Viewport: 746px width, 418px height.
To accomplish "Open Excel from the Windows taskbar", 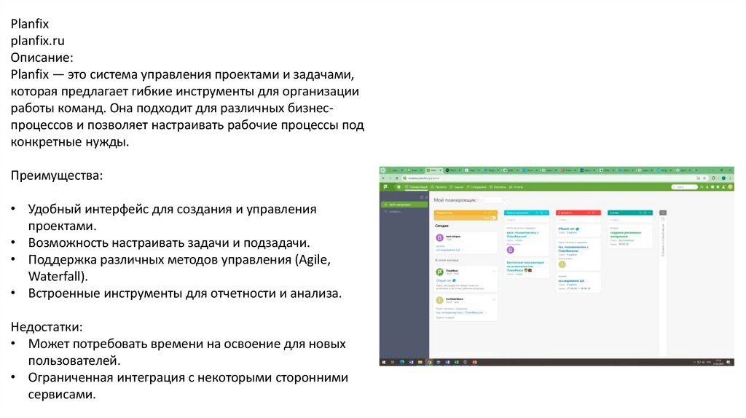I will click(x=456, y=363).
